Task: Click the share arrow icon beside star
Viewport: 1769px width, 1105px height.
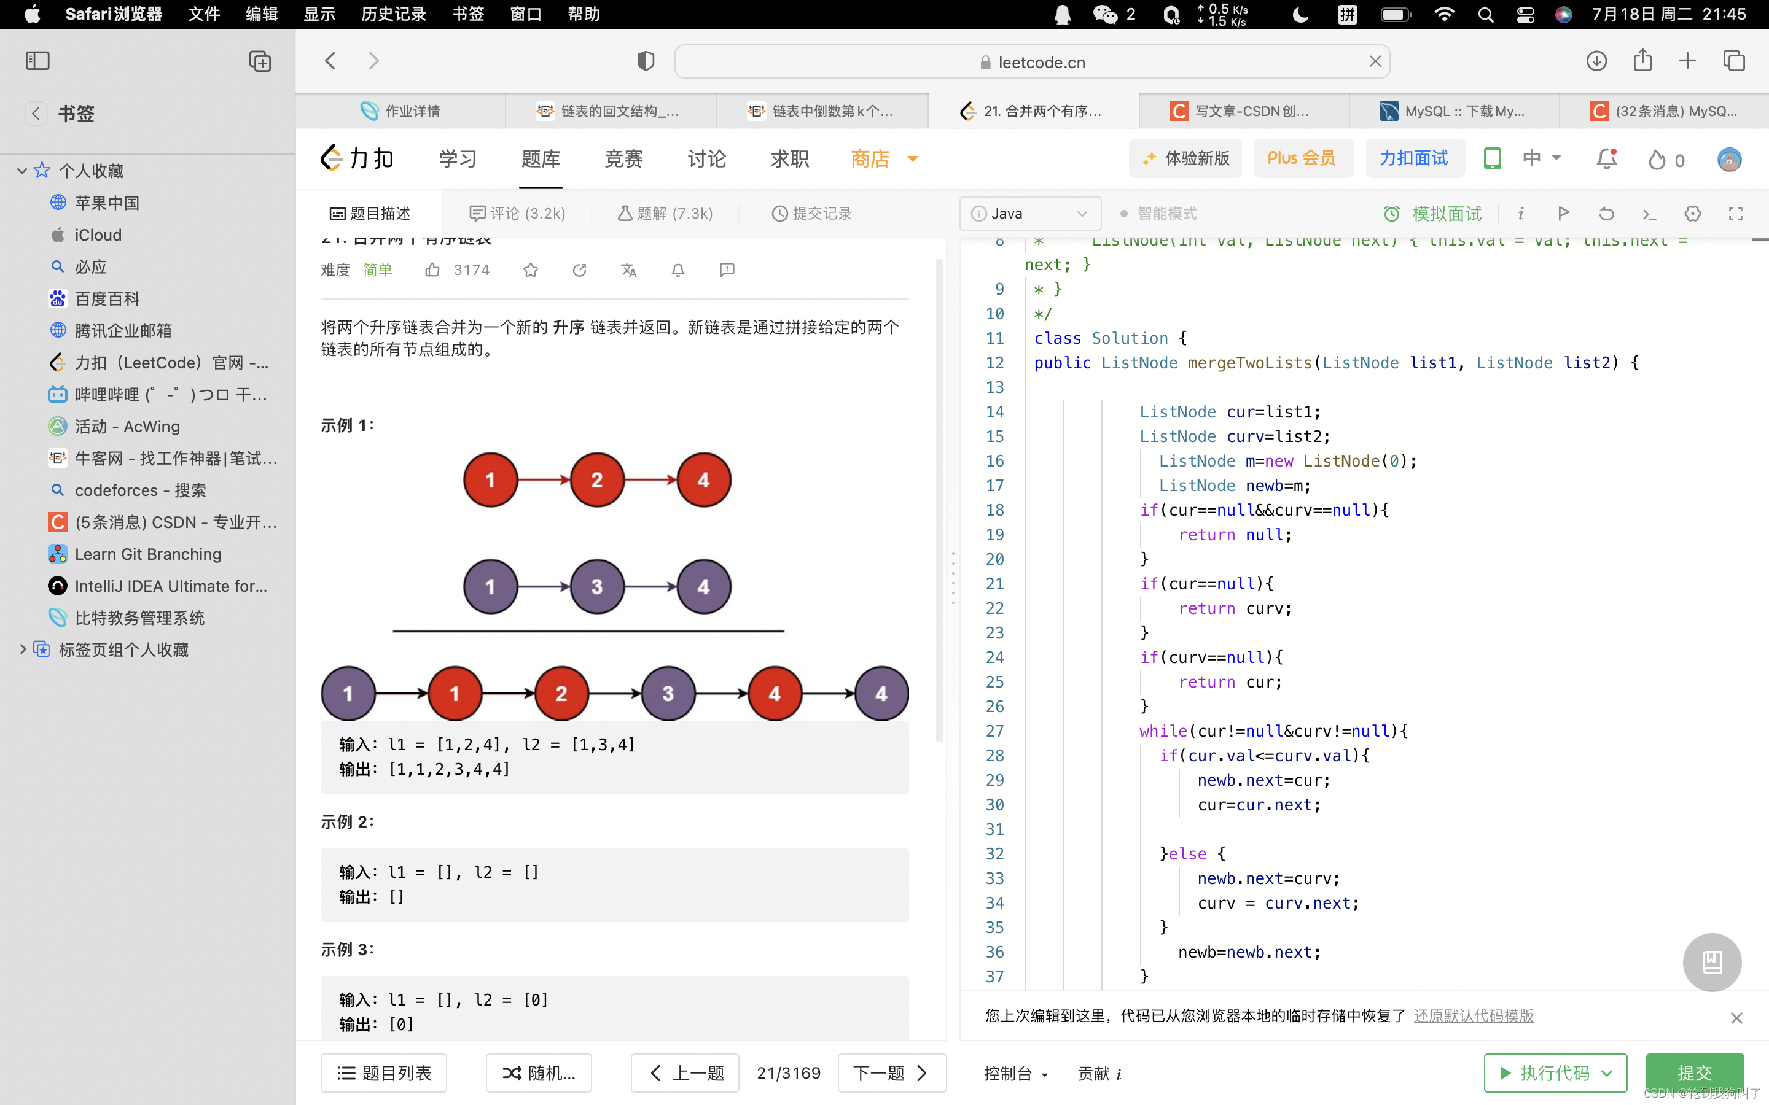Action: click(580, 270)
